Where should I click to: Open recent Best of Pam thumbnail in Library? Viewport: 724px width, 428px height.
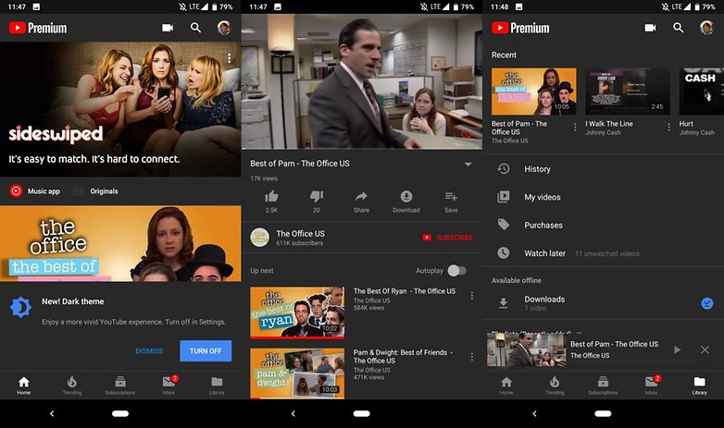click(534, 92)
